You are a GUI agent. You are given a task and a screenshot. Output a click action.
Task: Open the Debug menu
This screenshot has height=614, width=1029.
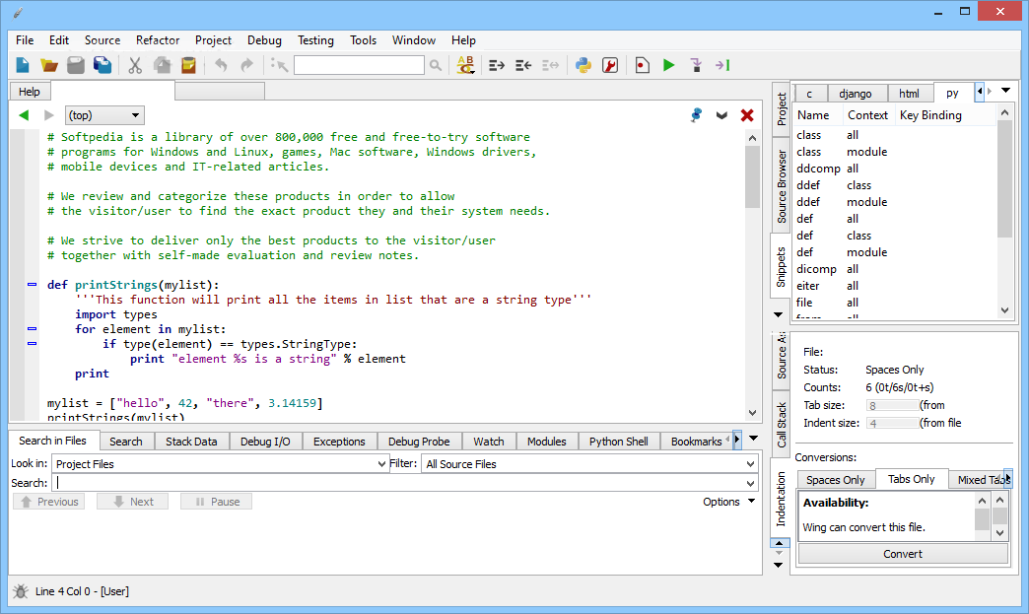point(264,40)
